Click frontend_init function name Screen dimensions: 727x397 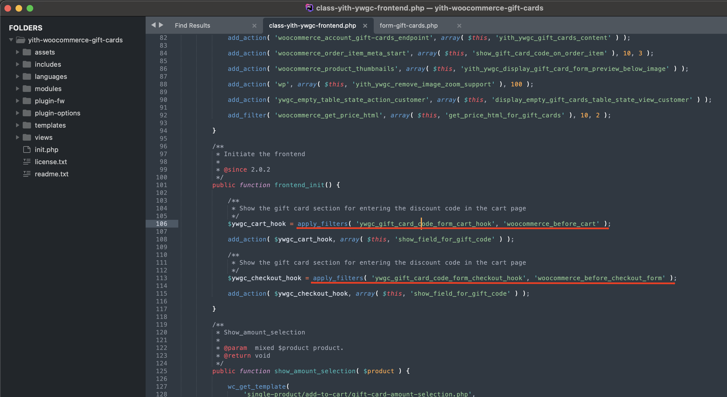click(x=300, y=185)
